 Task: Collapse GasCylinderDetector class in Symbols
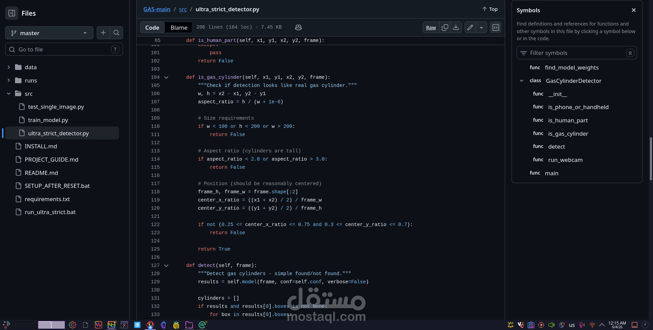521,81
